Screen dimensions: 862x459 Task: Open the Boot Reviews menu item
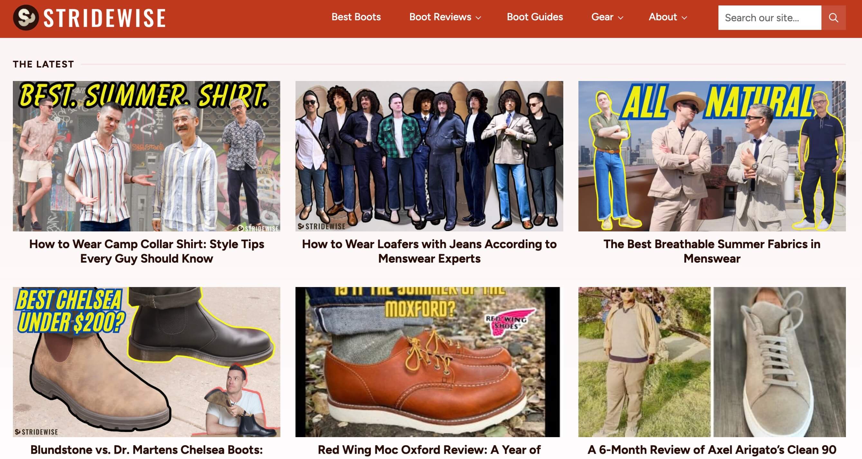[x=440, y=17]
